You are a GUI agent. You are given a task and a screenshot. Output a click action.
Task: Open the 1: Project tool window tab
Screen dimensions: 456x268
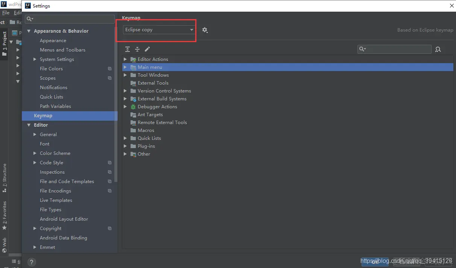(5, 44)
